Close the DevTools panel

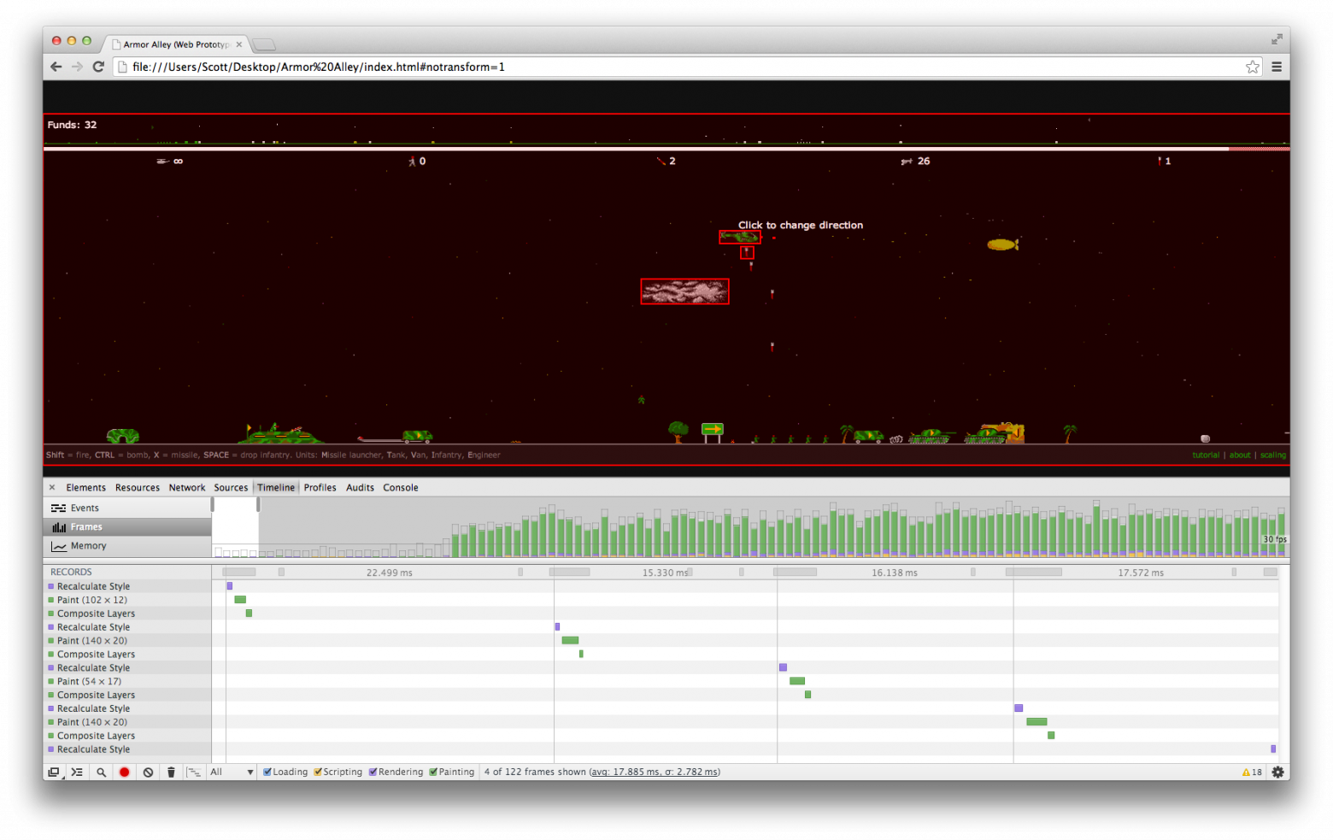point(52,488)
